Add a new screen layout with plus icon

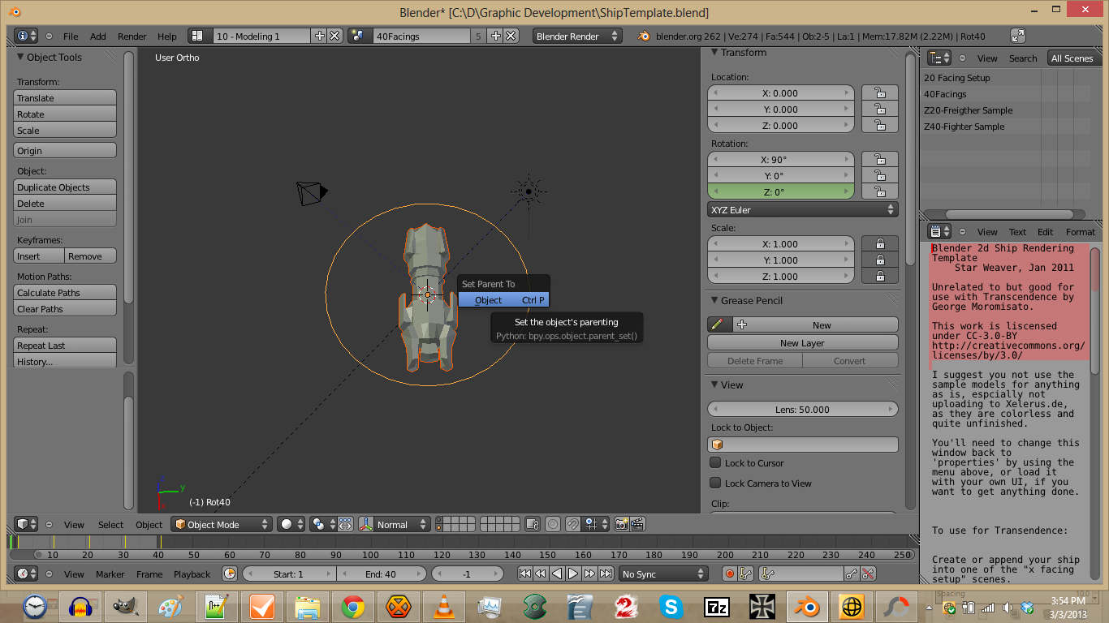point(320,36)
